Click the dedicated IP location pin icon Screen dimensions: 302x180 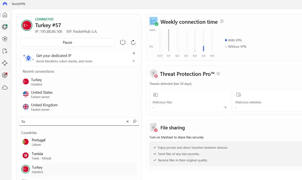tap(28, 58)
